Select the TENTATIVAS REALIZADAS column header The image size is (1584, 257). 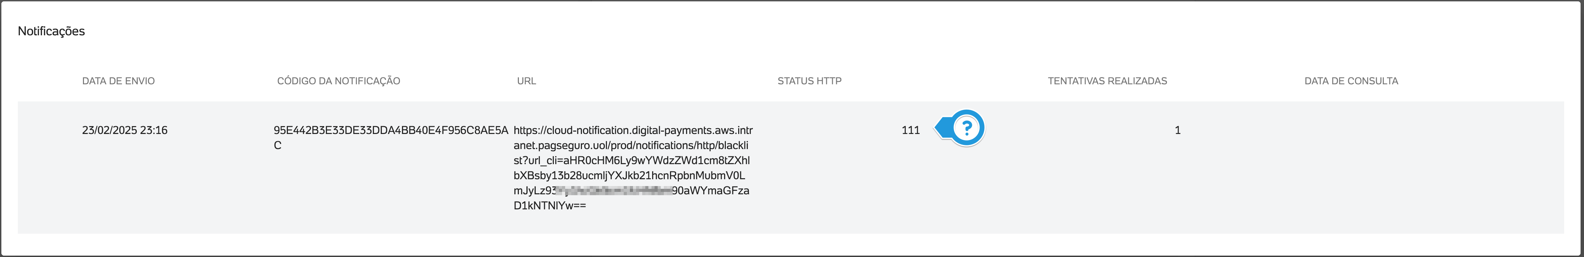1107,81
